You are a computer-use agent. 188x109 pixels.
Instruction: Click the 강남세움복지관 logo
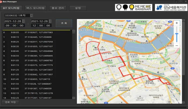(171, 8)
